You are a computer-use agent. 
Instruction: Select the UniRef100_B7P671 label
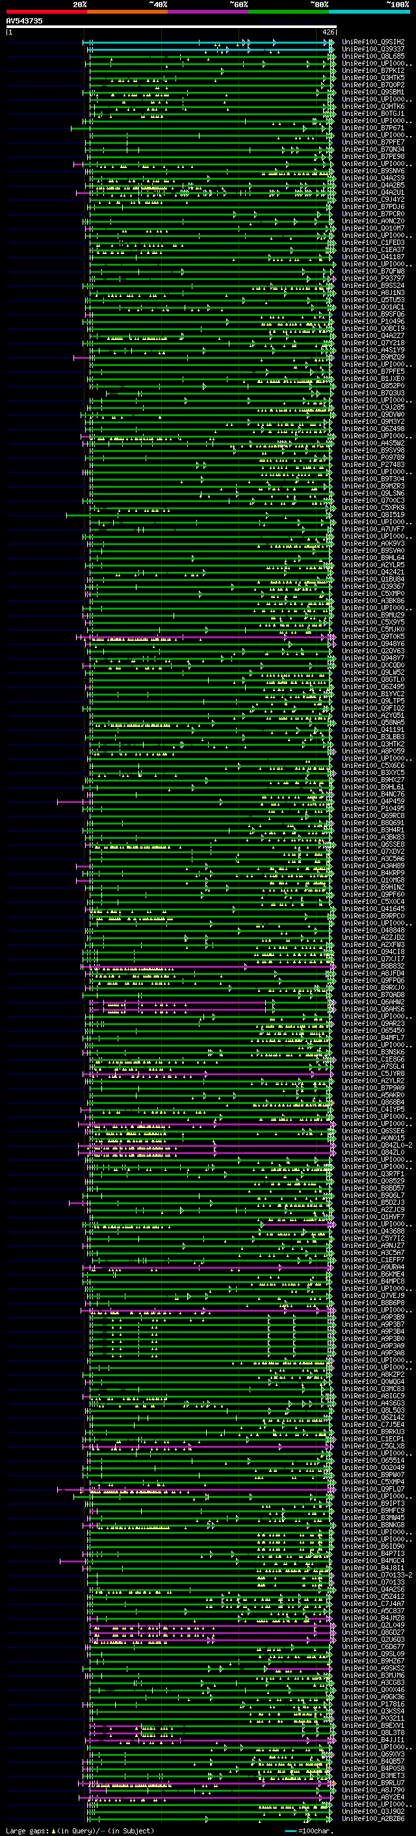click(373, 128)
